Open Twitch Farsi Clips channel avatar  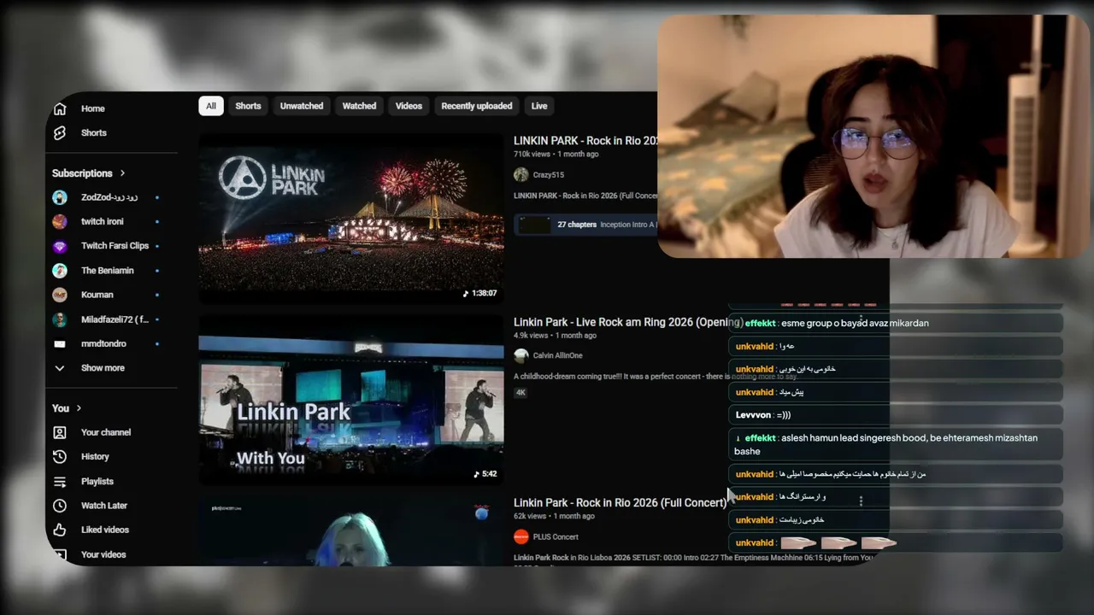point(60,246)
